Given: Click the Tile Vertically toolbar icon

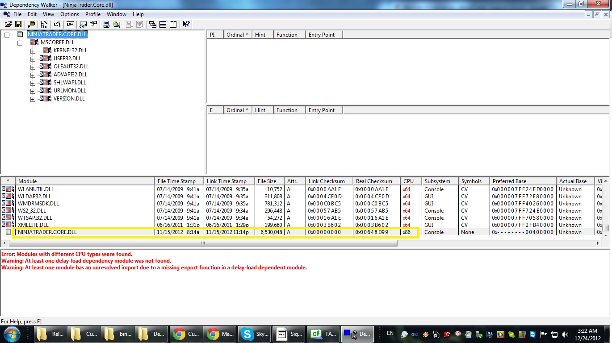Looking at the screenshot, I should click(x=173, y=24).
